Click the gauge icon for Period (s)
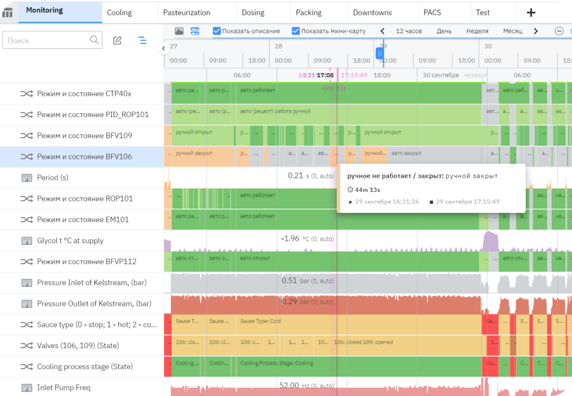 pyautogui.click(x=26, y=178)
